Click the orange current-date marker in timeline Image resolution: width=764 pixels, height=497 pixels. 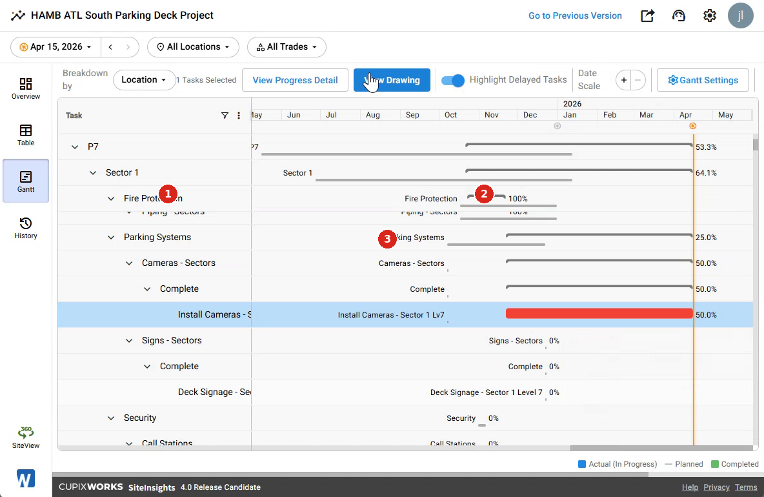692,127
